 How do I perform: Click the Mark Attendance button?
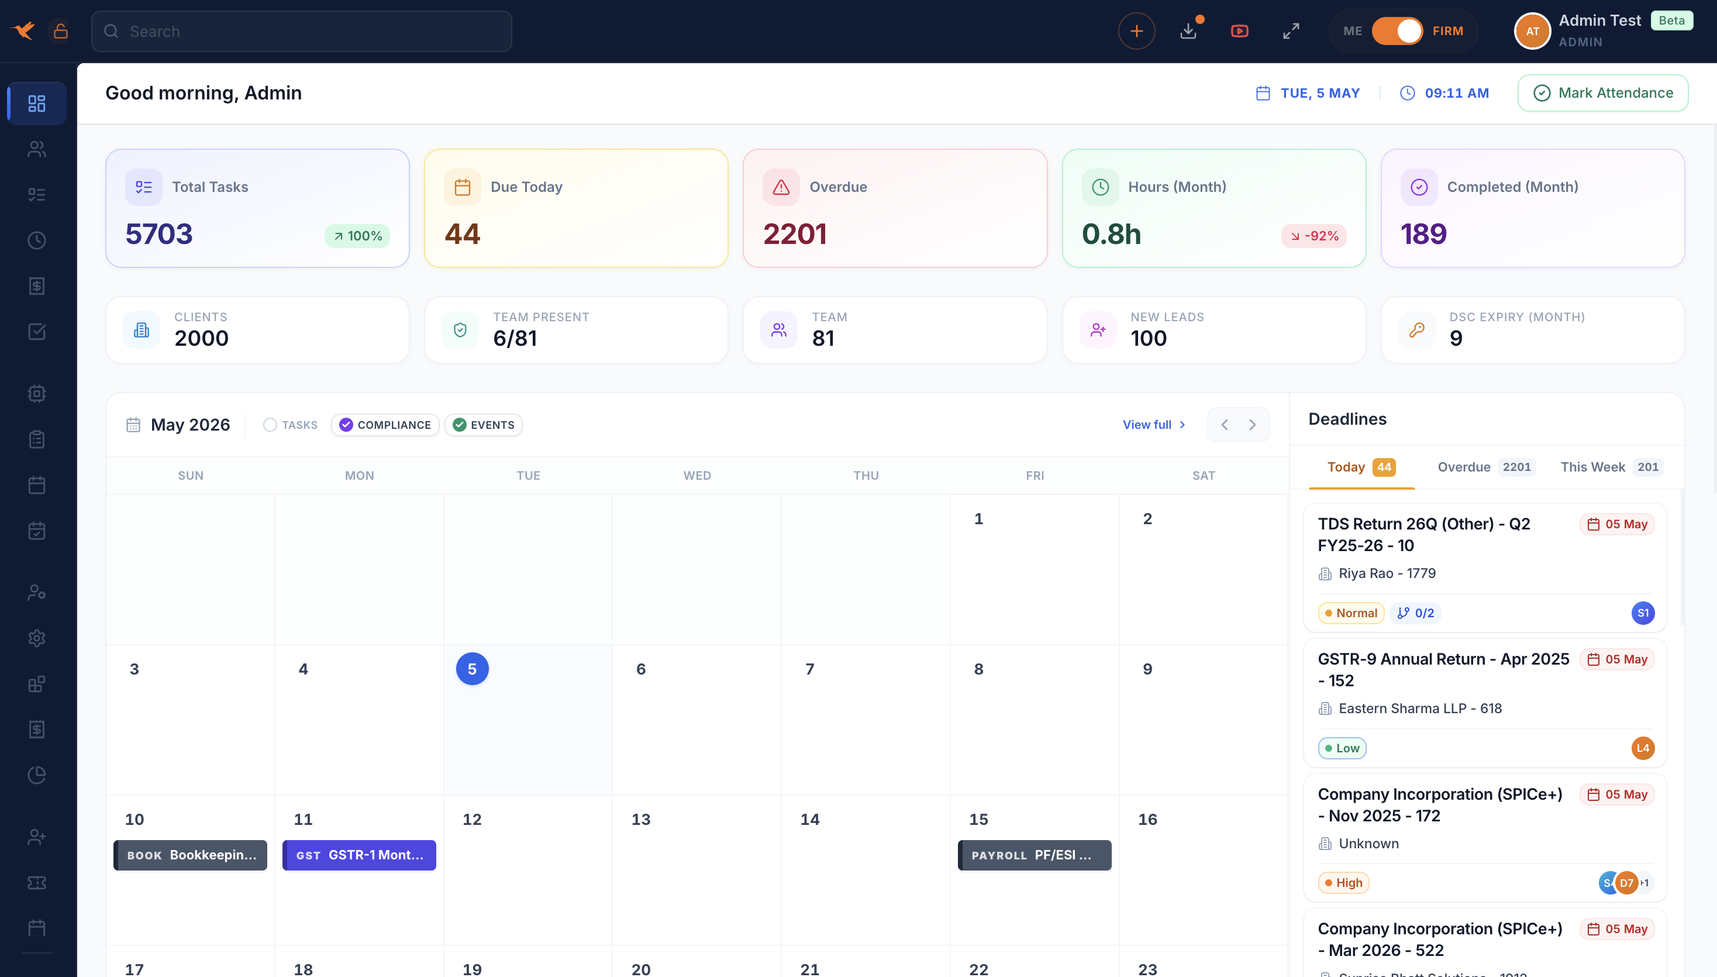point(1602,92)
